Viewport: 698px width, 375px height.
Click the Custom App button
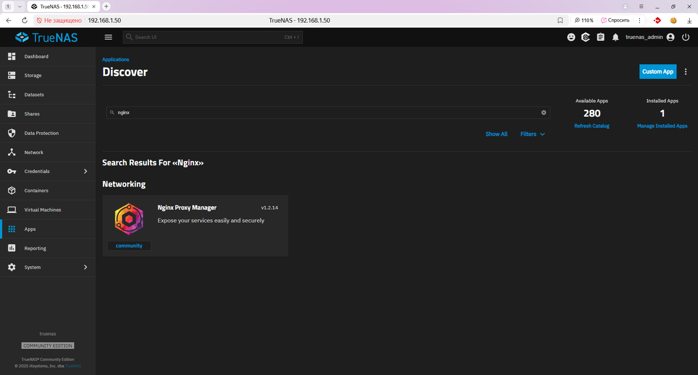658,72
